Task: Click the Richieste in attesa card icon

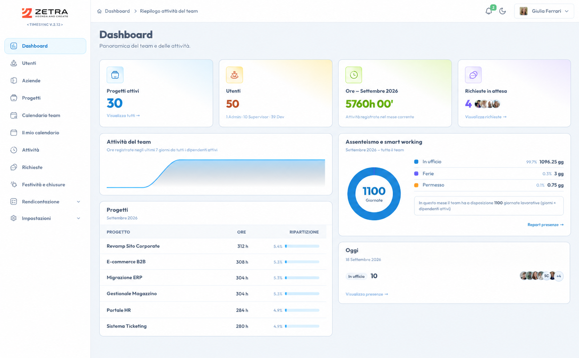Action: [473, 75]
